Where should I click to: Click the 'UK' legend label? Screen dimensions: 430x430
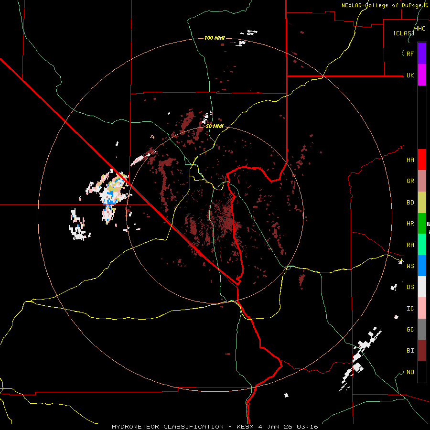(410, 75)
